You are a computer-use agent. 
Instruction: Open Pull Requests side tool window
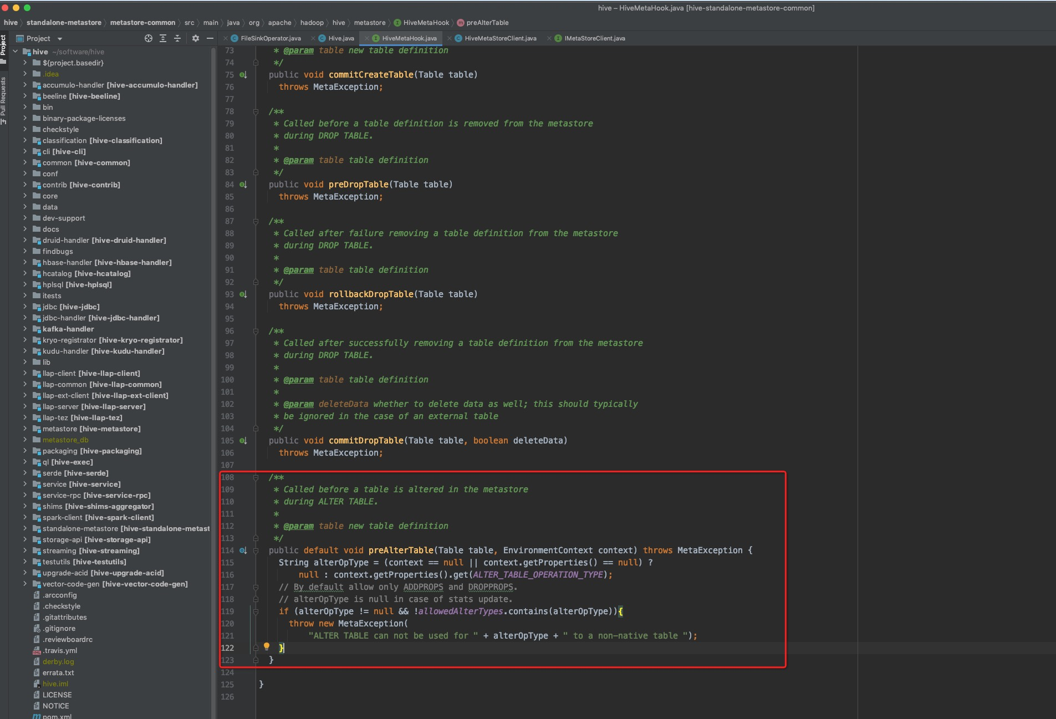click(3, 100)
